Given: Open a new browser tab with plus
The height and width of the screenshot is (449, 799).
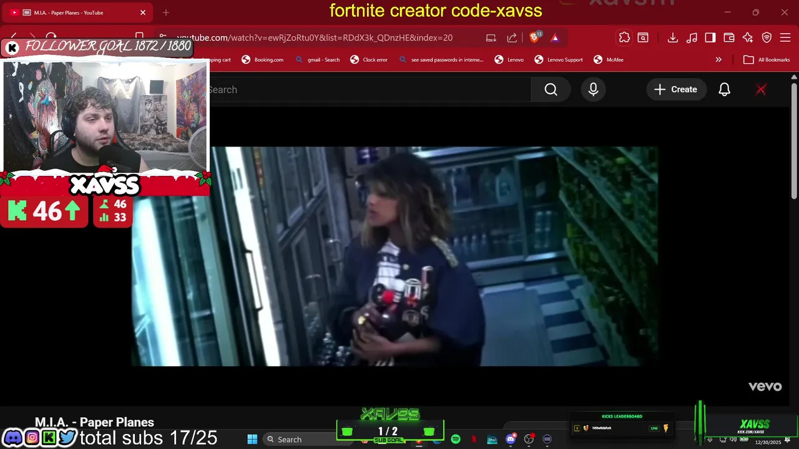Looking at the screenshot, I should 166,12.
